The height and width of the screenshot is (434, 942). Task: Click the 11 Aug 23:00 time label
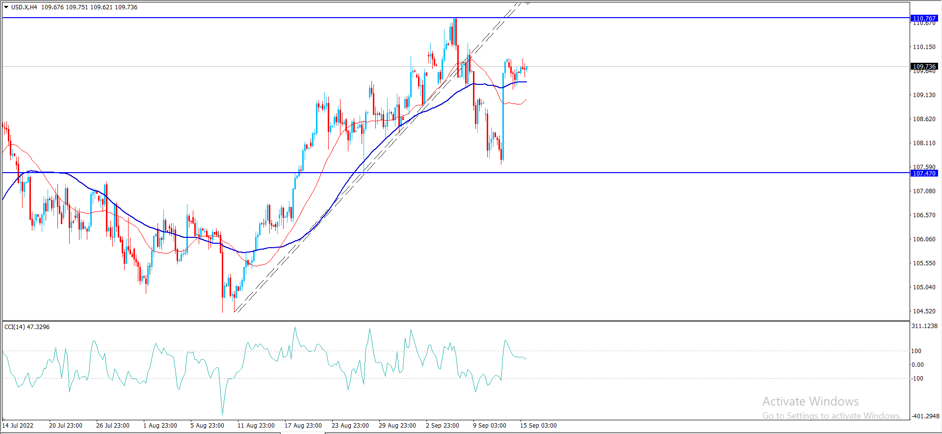tap(256, 425)
